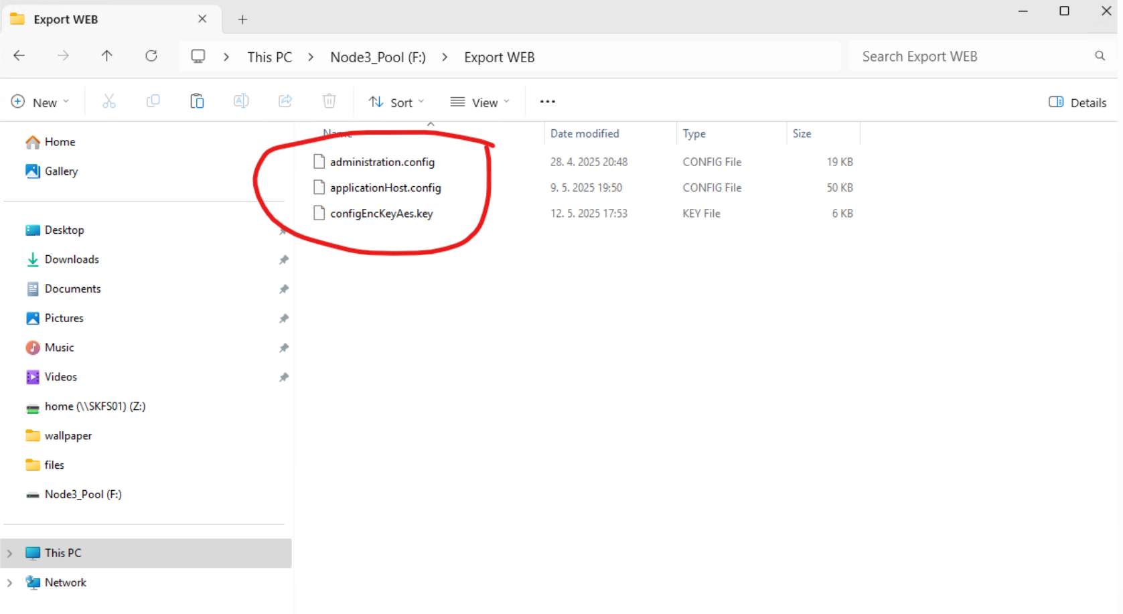Open the See more options ellipsis

click(x=547, y=102)
